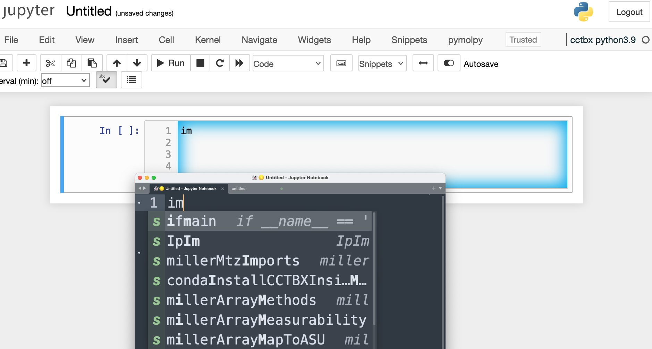Open the Kernel menu
The height and width of the screenshot is (349, 652).
[x=208, y=40]
